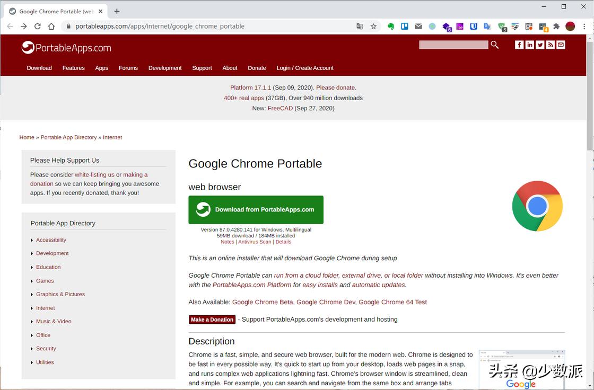Open the translate page icon in address bar
The height and width of the screenshot is (390, 594).
coord(360,26)
